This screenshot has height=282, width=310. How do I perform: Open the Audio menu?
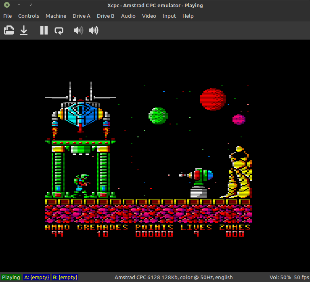(x=128, y=16)
